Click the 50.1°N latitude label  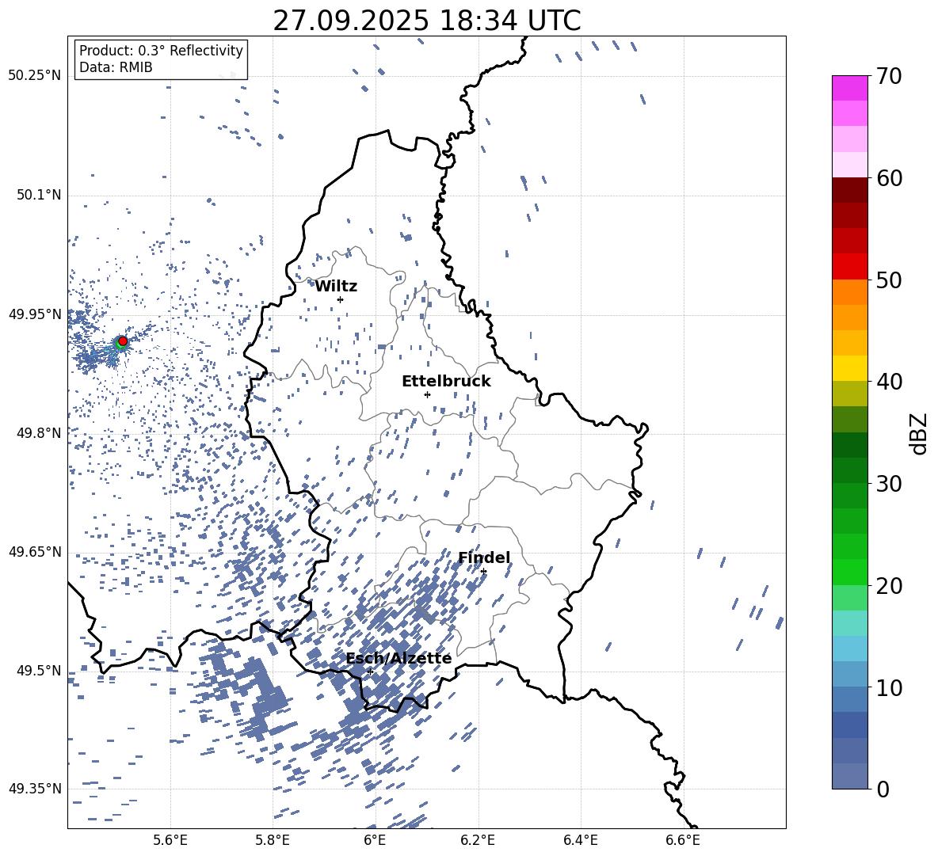39,196
